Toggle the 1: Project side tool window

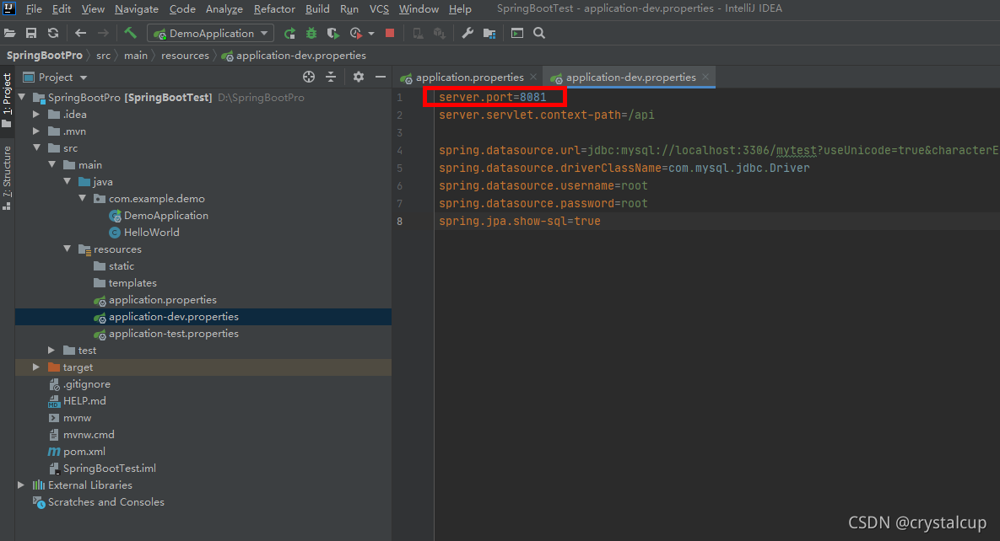(x=7, y=100)
